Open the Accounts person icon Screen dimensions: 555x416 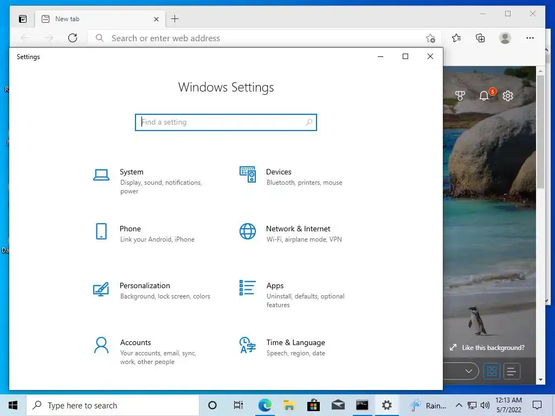point(101,345)
